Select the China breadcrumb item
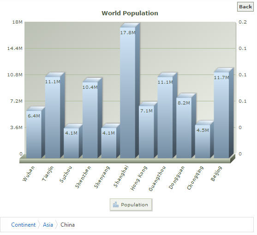The image size is (257, 235). tap(67, 225)
